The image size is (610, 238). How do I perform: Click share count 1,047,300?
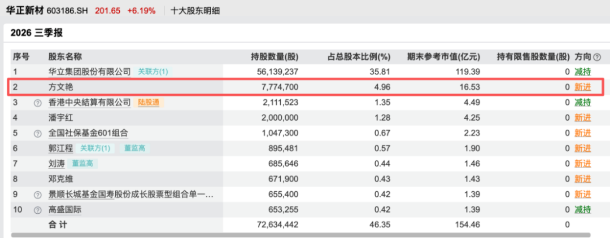tap(280, 133)
